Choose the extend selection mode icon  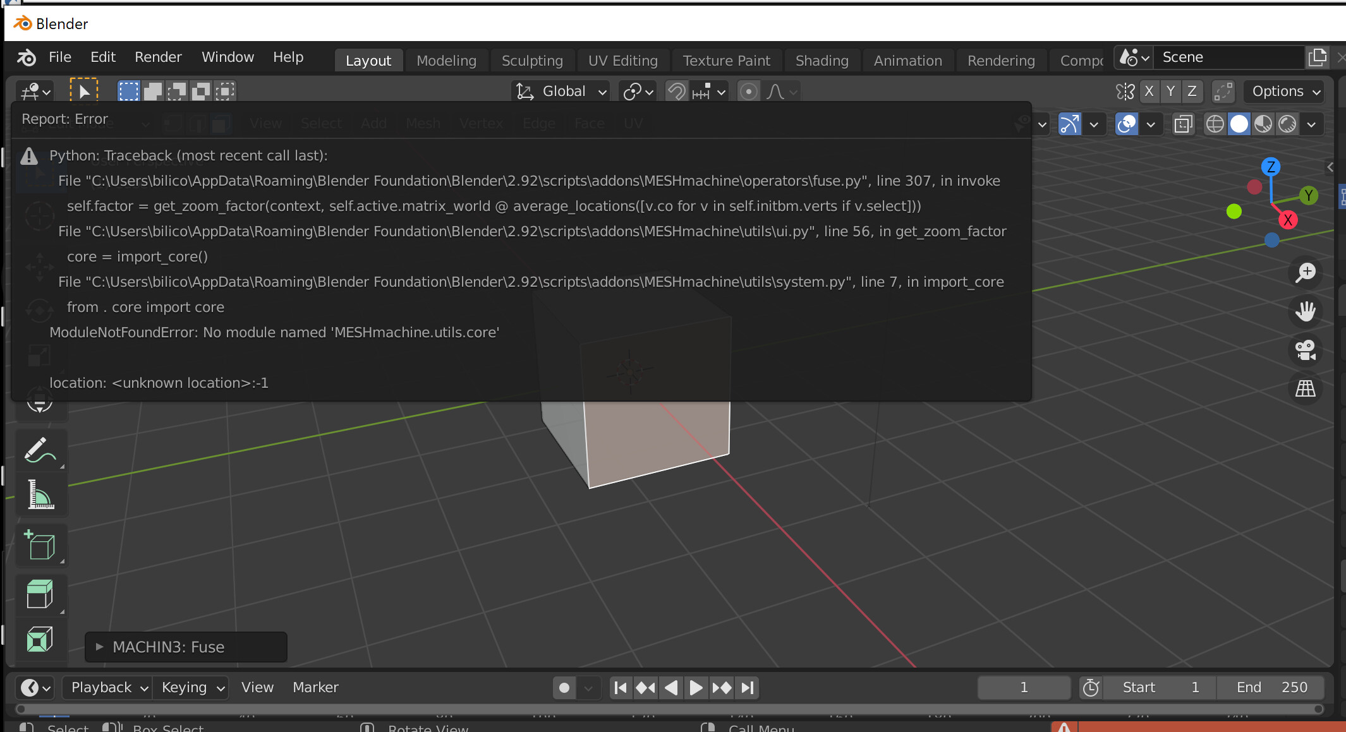point(152,92)
